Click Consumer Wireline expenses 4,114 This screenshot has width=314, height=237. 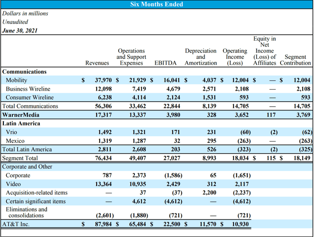139,97
